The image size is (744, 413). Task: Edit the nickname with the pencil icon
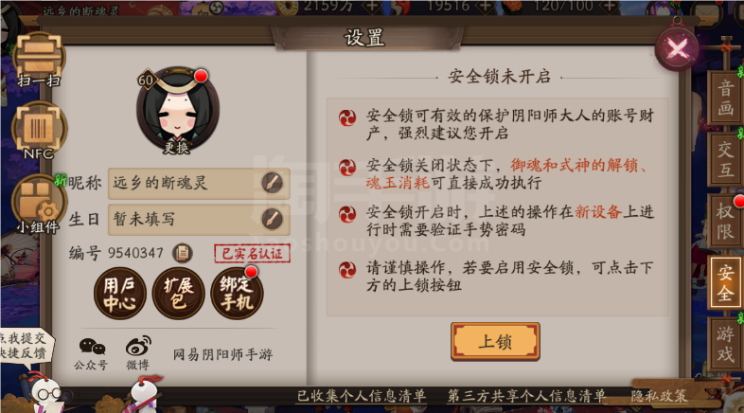(273, 183)
